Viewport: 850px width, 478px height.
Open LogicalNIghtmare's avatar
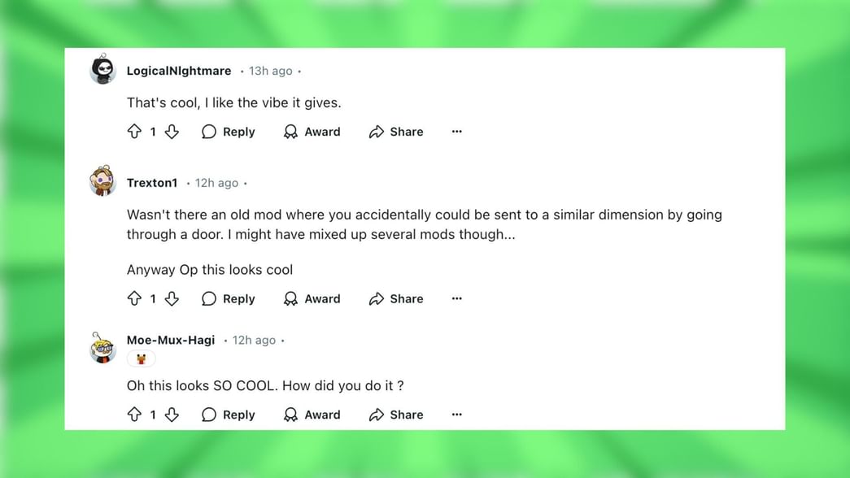click(102, 69)
